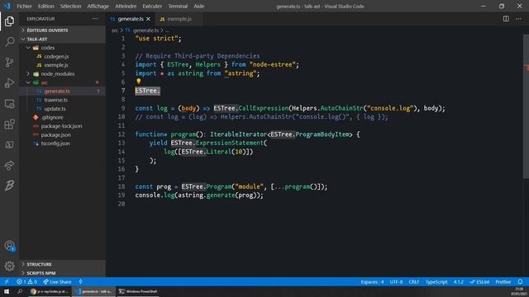Image resolution: width=529 pixels, height=297 pixels.
Task: Open the errors and warnings status indicator
Action: tap(26, 282)
